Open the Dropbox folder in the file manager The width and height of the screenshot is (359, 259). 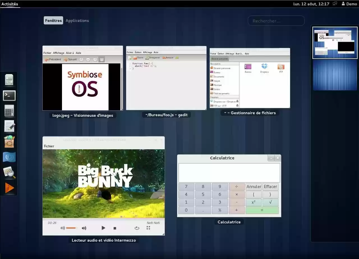tap(264, 67)
